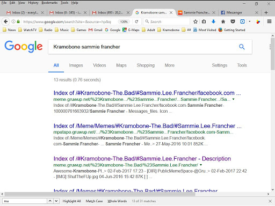The width and height of the screenshot is (275, 206).
Task: Switch to the Messenger tab
Action: click(x=240, y=12)
